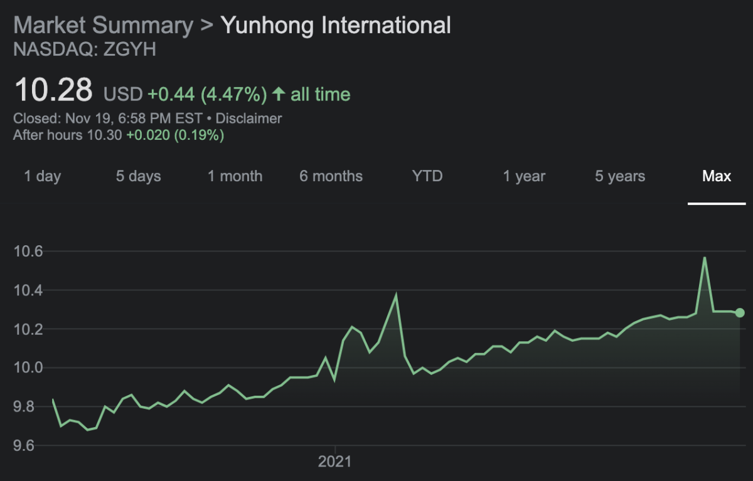Click the +0.020 (0.19%) after-hours change
The height and width of the screenshot is (481, 753).
(x=175, y=135)
